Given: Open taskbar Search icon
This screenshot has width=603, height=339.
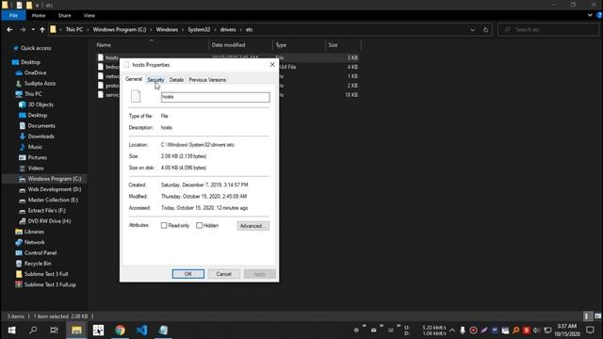Looking at the screenshot, I should pos(33,331).
